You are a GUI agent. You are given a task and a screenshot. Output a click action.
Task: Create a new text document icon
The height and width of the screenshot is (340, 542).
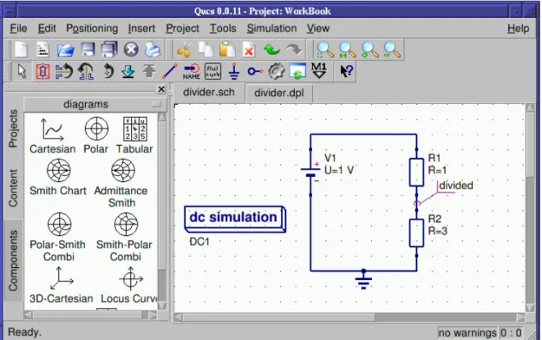coord(42,49)
